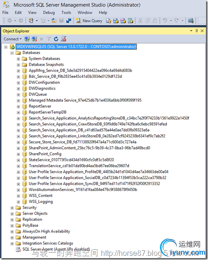
Task: Click the Paste toolbar icon
Action: [155, 21]
